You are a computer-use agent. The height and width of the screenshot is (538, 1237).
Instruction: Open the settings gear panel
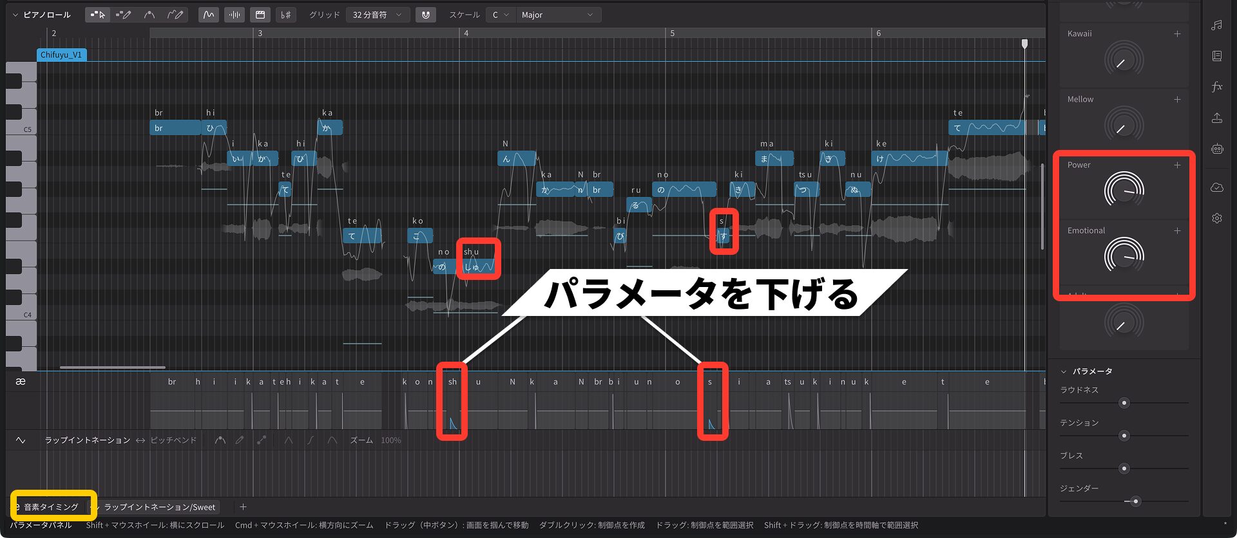1216,218
